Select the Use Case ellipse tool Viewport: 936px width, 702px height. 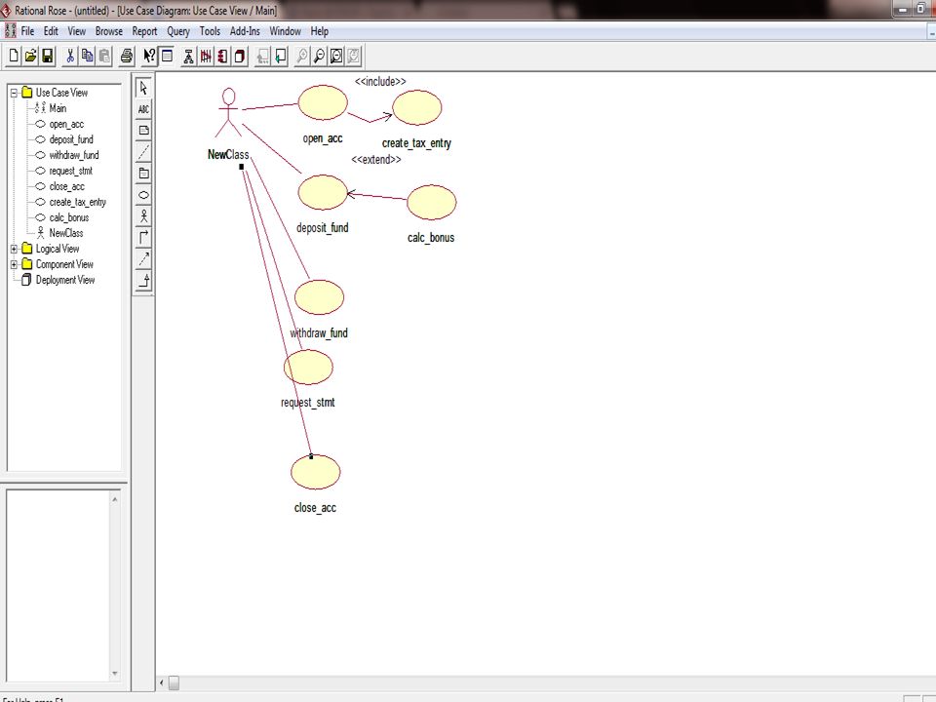tap(143, 195)
